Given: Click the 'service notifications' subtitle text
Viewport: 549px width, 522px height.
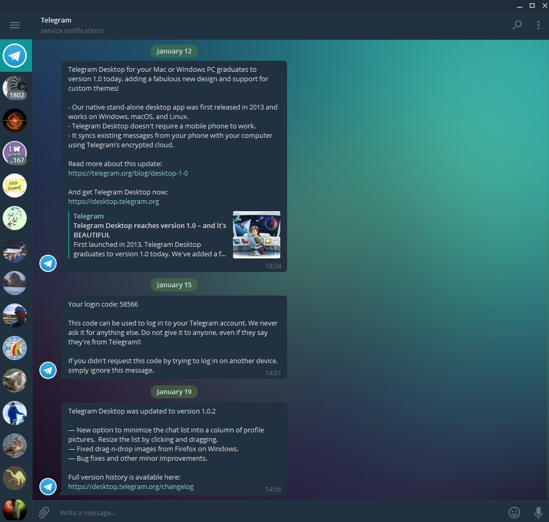Looking at the screenshot, I should point(72,31).
